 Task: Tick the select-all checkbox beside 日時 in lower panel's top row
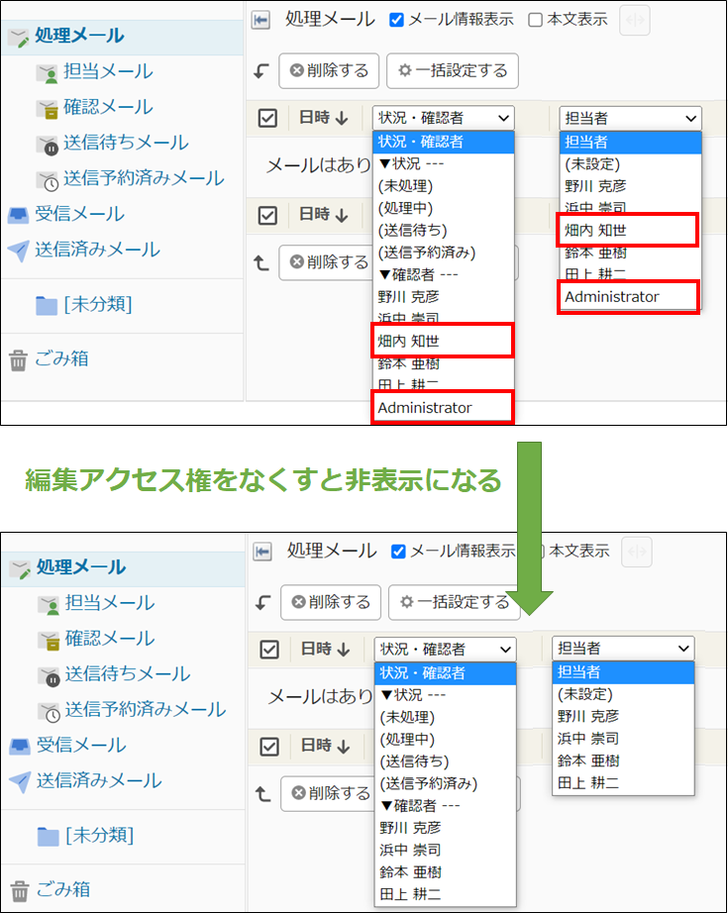click(x=268, y=650)
